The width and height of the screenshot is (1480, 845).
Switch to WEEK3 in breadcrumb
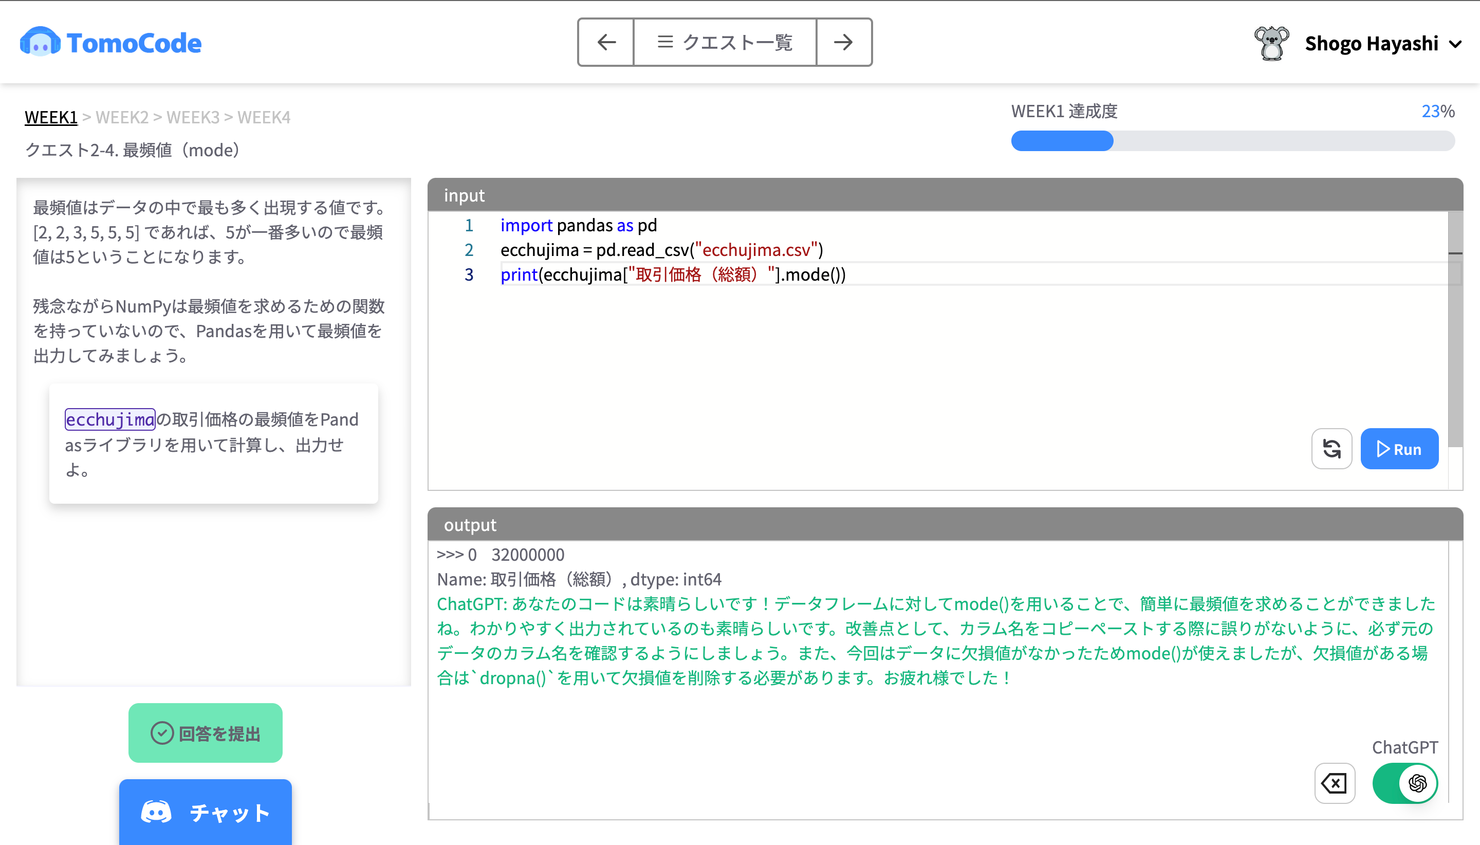[x=193, y=117]
